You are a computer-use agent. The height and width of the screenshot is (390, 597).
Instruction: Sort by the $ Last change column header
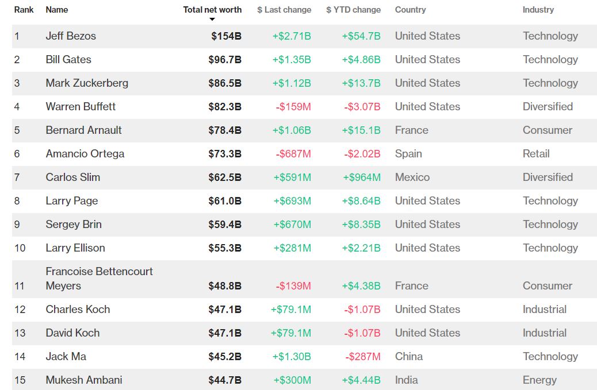coord(284,10)
